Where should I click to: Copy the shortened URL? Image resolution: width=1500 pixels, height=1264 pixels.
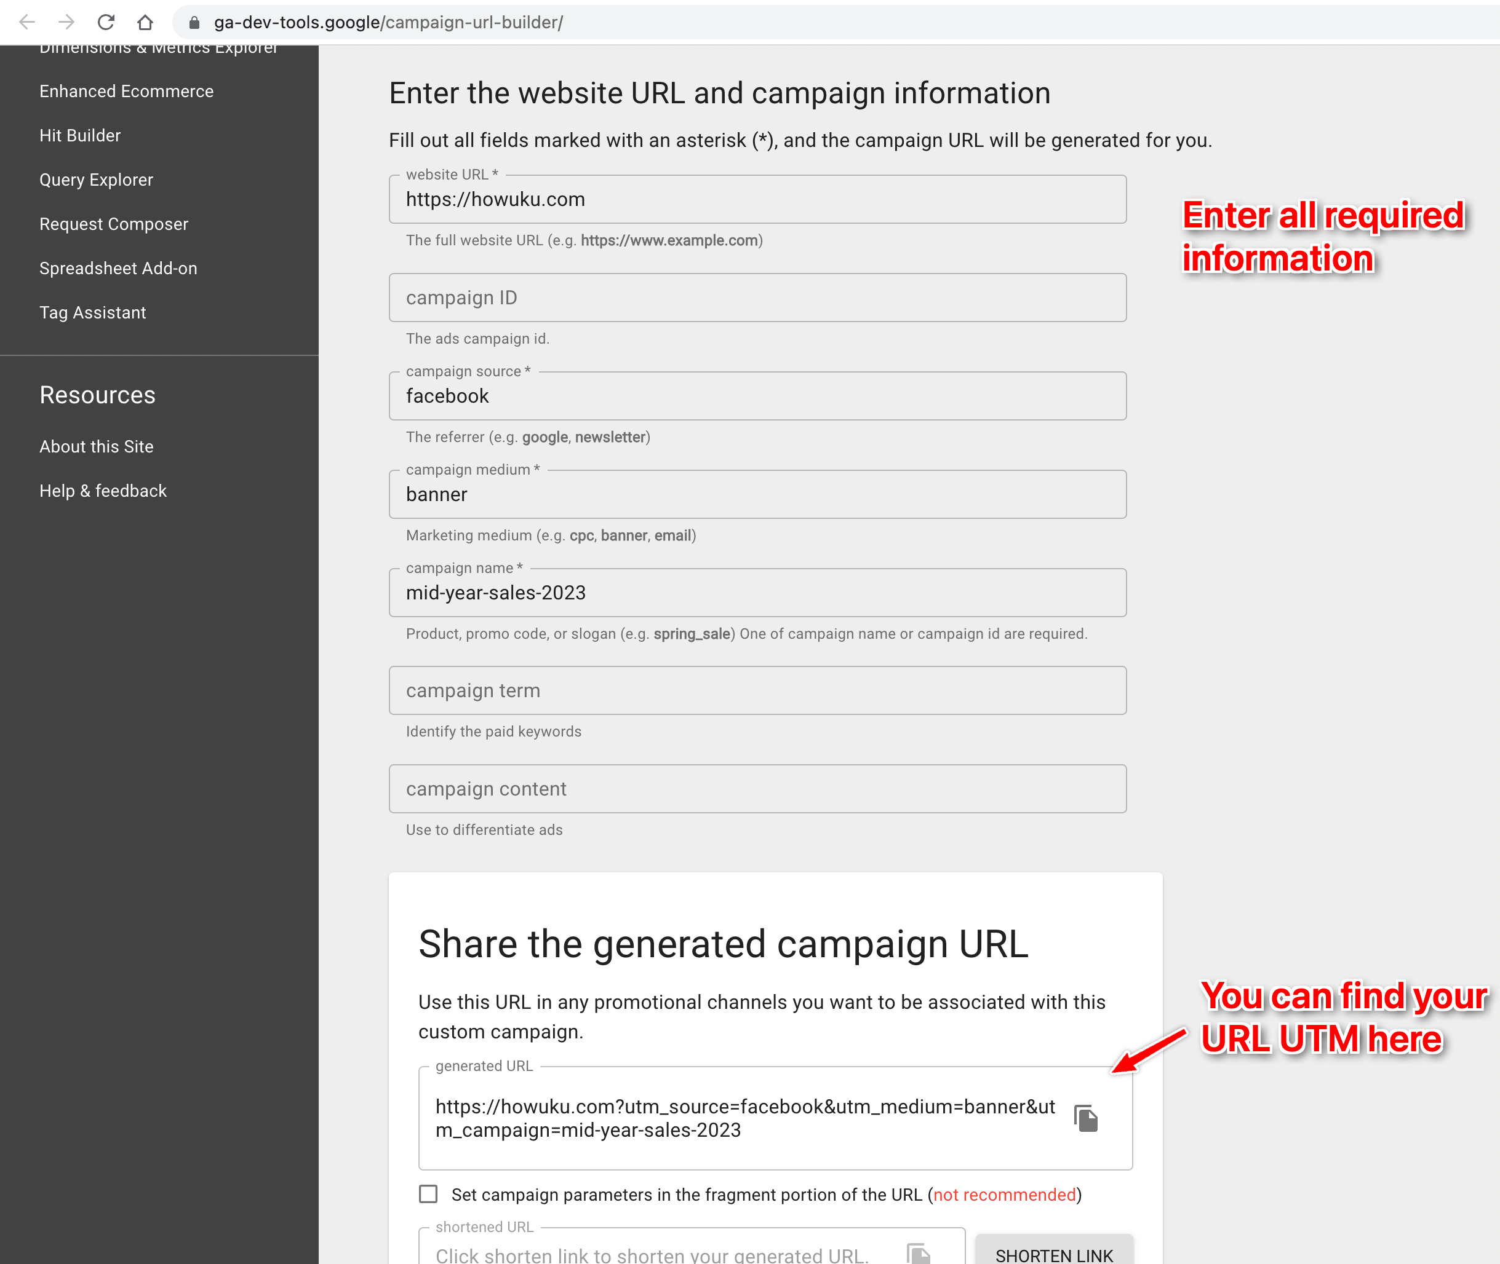tap(918, 1254)
